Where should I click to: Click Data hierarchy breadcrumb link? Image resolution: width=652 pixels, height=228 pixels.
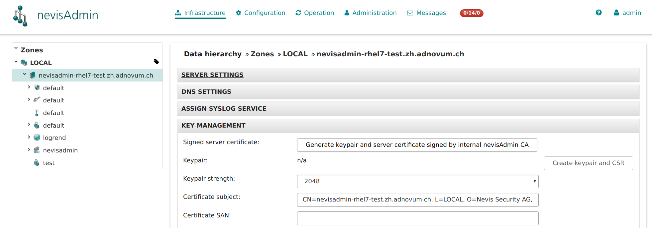point(213,54)
